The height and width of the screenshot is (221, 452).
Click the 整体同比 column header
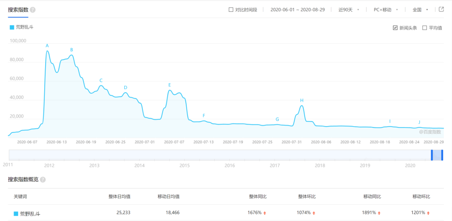[x=258, y=197]
